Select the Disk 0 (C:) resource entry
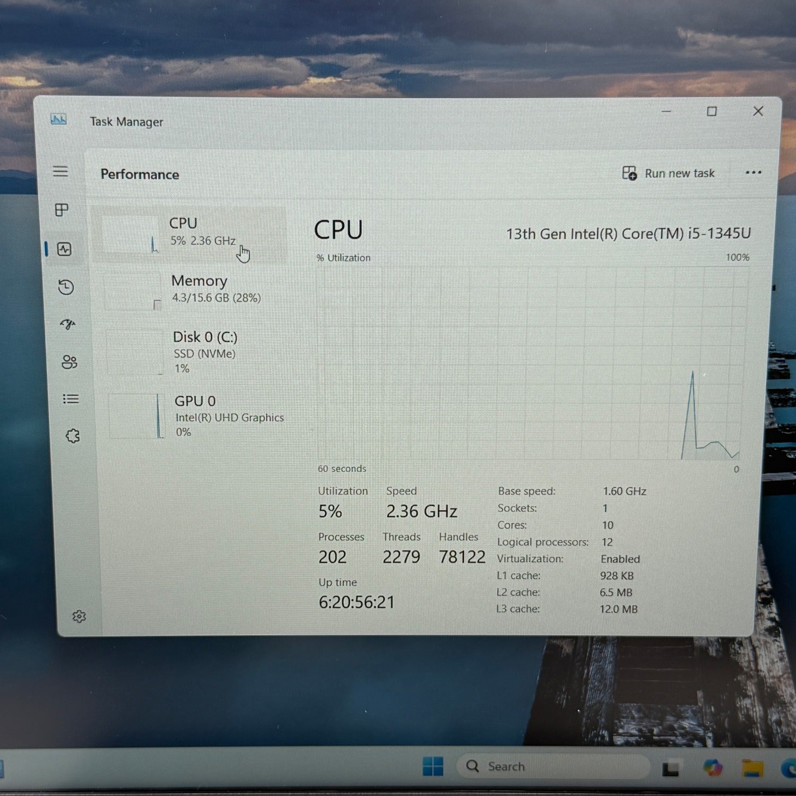 [x=195, y=351]
